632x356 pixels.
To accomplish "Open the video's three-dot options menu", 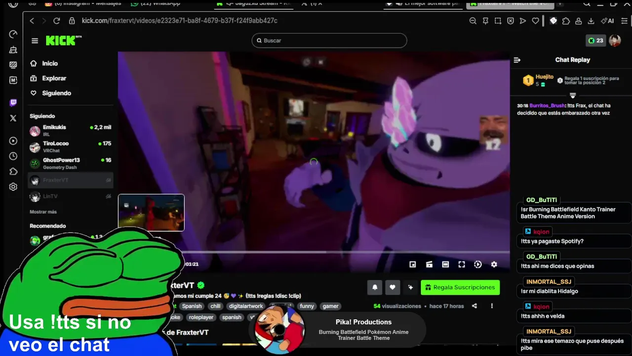I will pyautogui.click(x=492, y=306).
